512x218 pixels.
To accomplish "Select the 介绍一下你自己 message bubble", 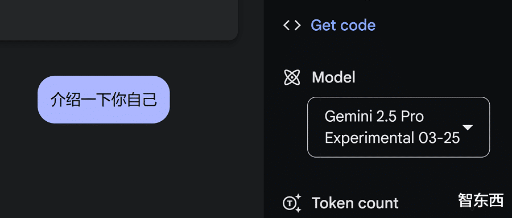I will click(104, 100).
